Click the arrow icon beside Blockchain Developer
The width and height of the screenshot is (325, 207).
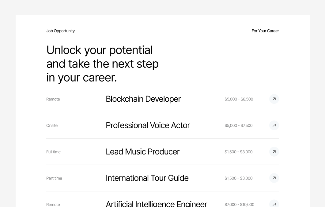click(x=274, y=99)
